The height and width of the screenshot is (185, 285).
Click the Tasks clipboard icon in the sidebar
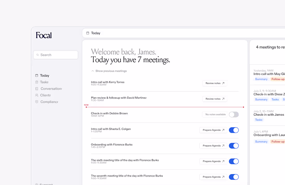pos(36,82)
